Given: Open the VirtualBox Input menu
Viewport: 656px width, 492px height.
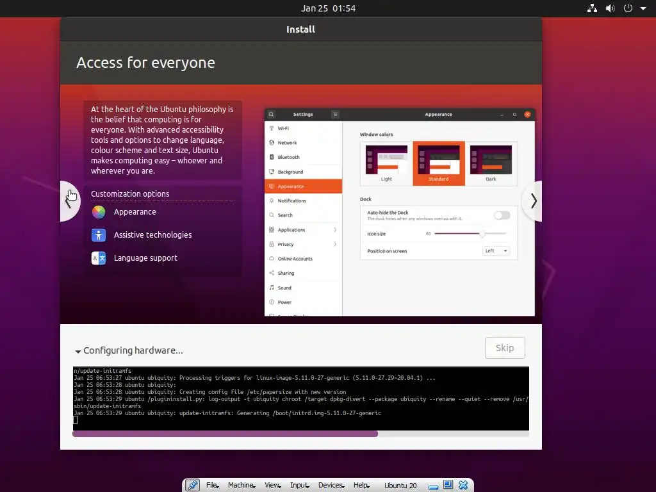Looking at the screenshot, I should (300, 486).
